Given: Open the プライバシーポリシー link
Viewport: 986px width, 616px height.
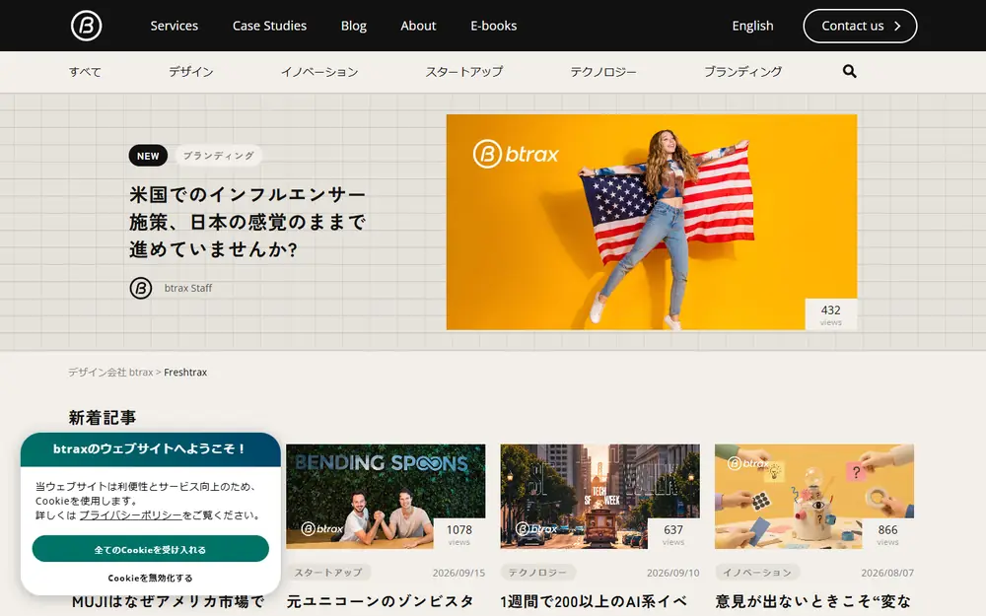Looking at the screenshot, I should click(130, 515).
